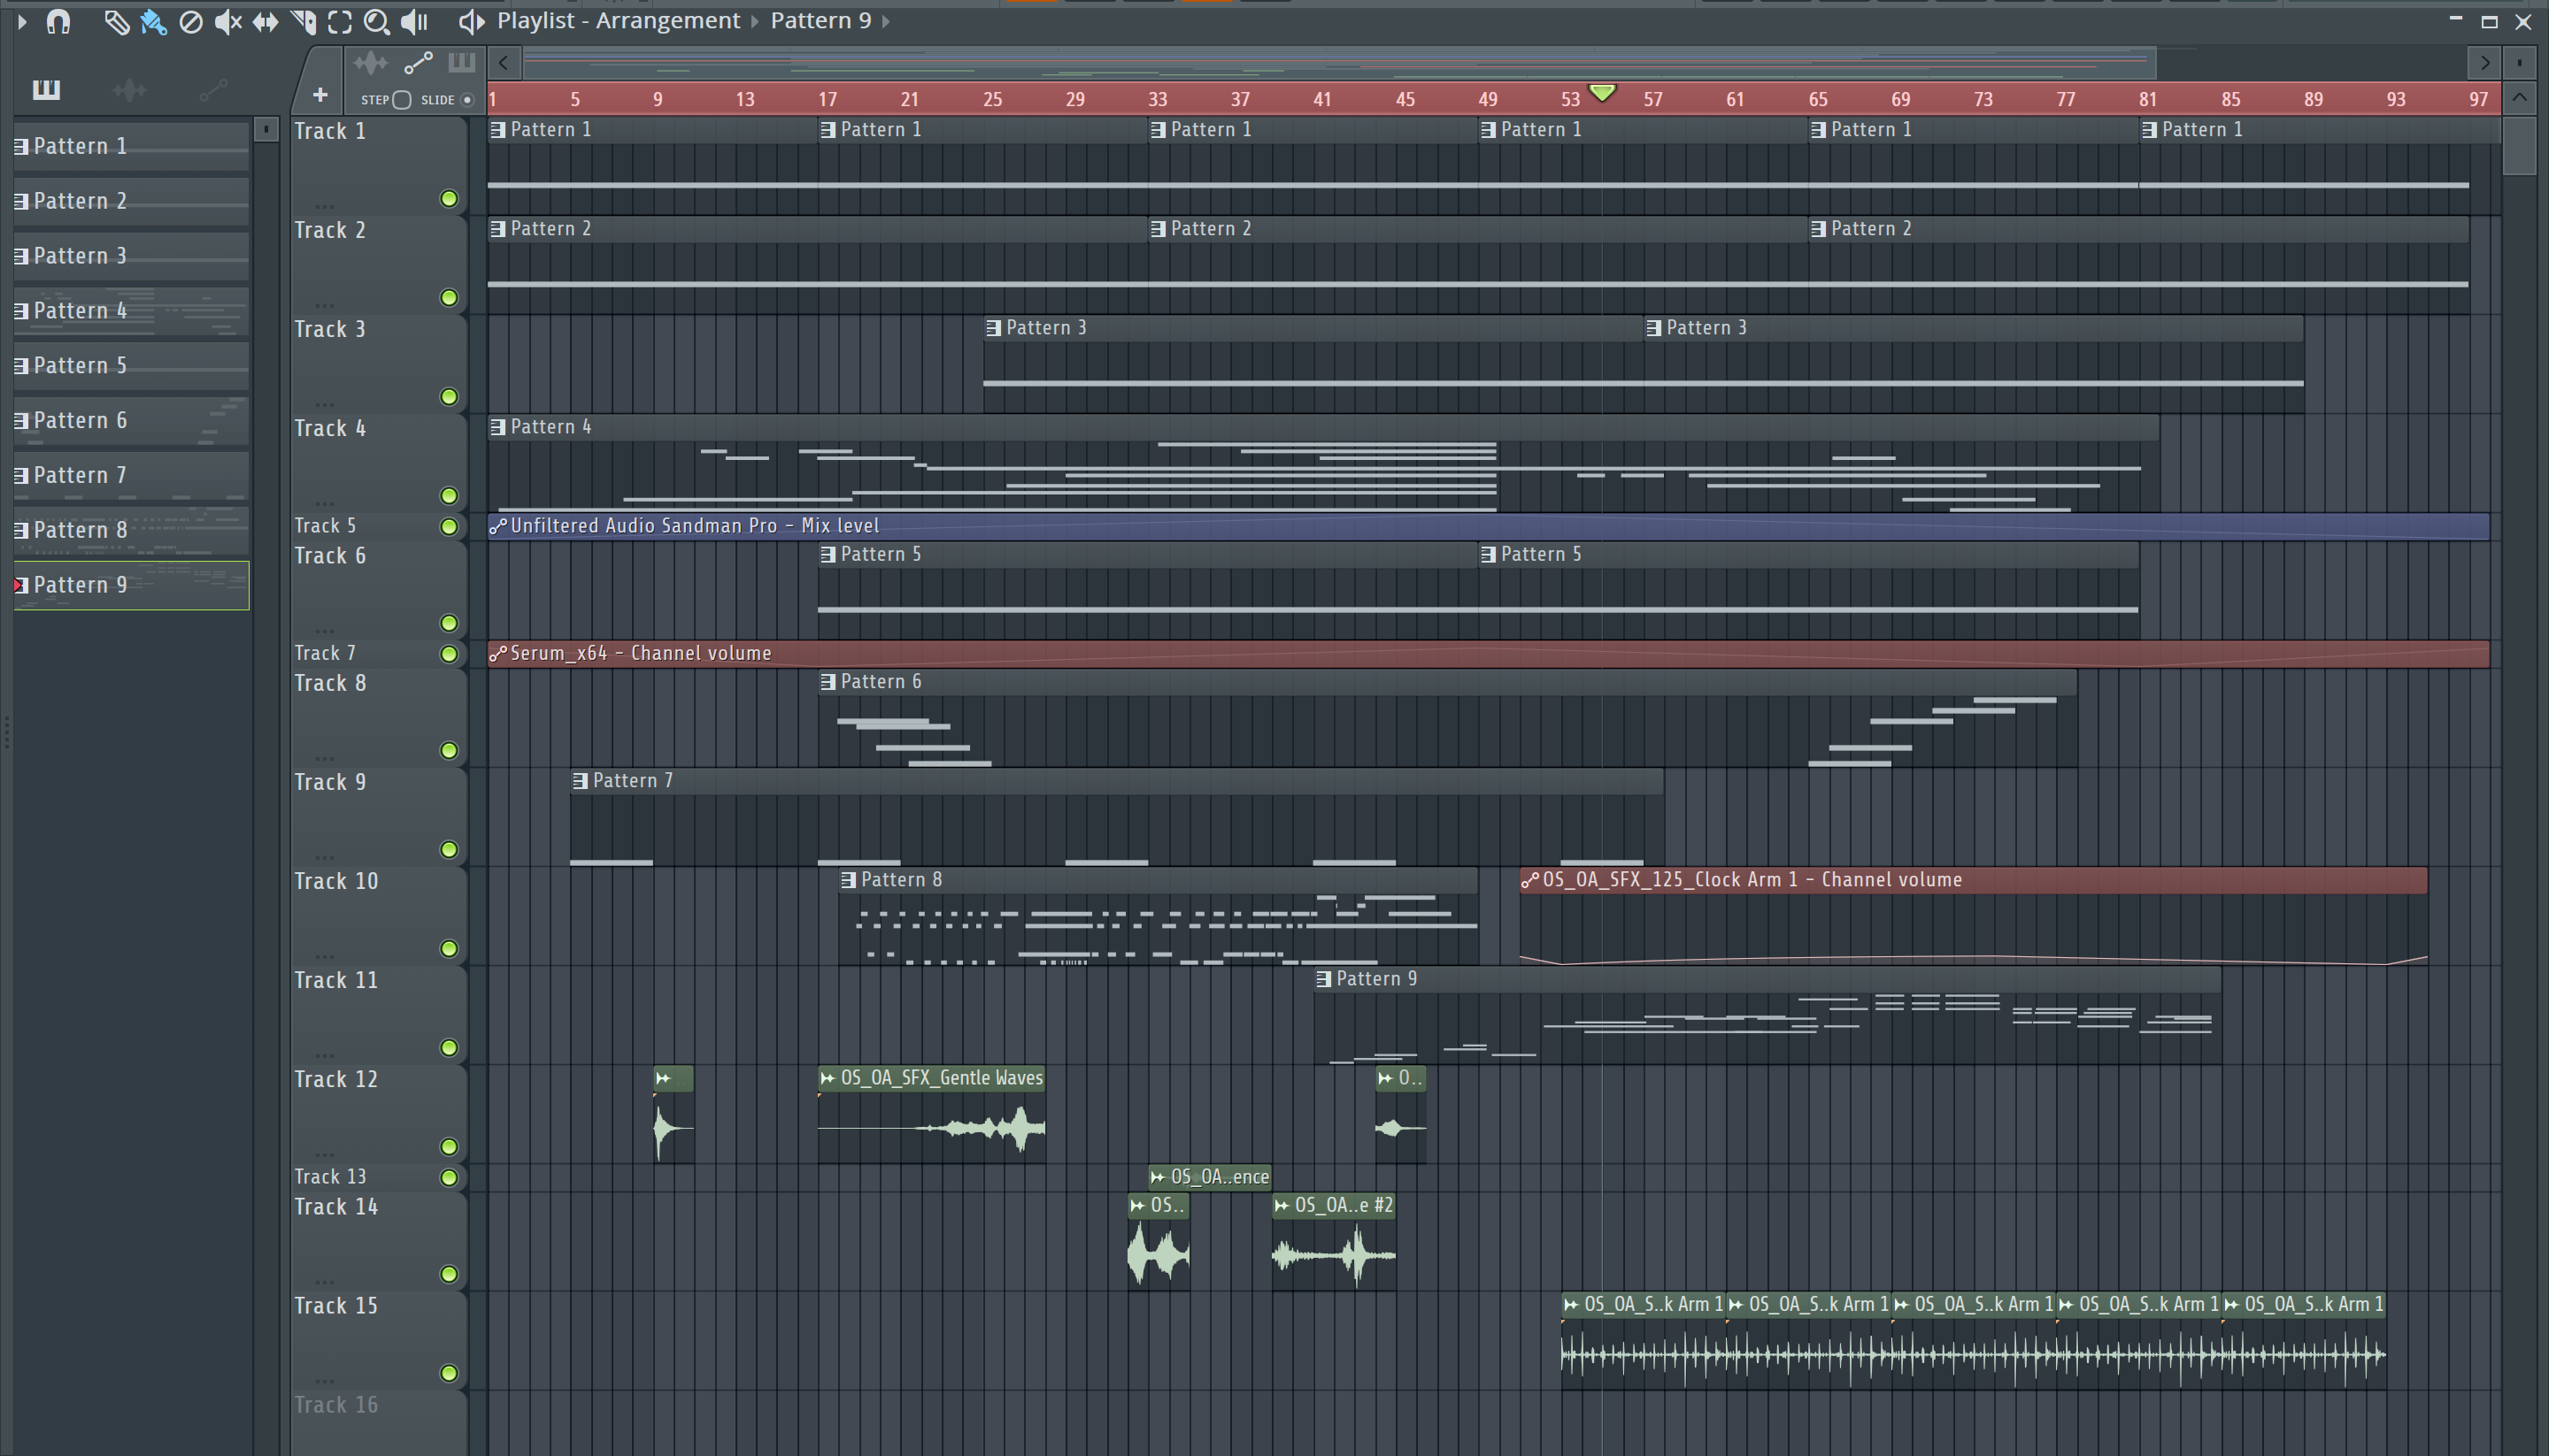Select Pattern 6 in the picker list
The image size is (2549, 1456).
[x=131, y=421]
